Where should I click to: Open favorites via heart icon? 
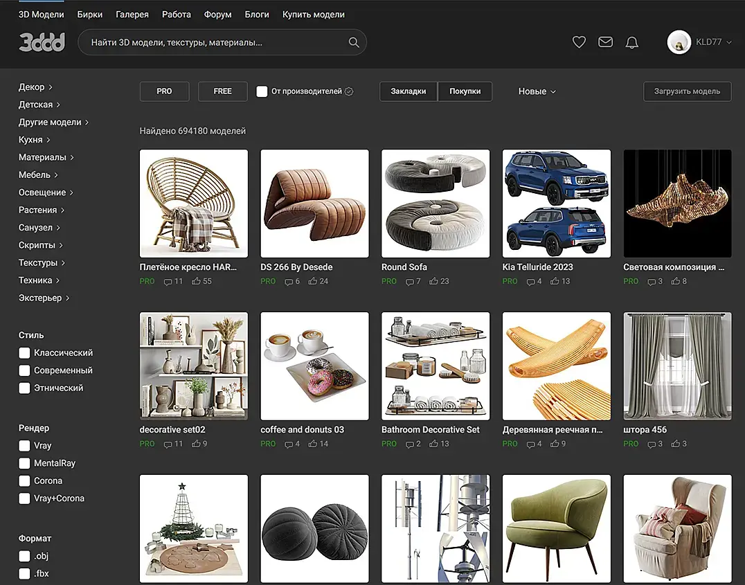pyautogui.click(x=579, y=42)
